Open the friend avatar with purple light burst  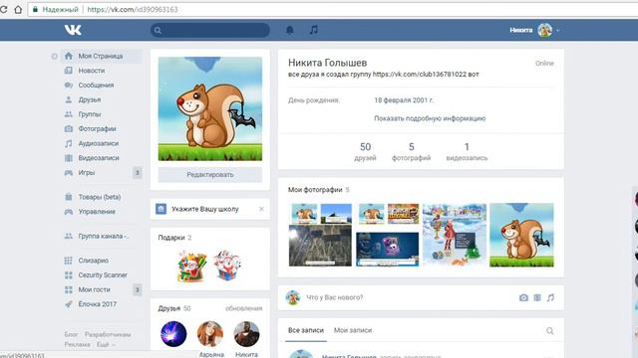point(173,334)
